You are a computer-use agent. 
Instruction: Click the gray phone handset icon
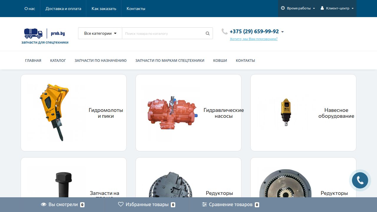click(224, 32)
